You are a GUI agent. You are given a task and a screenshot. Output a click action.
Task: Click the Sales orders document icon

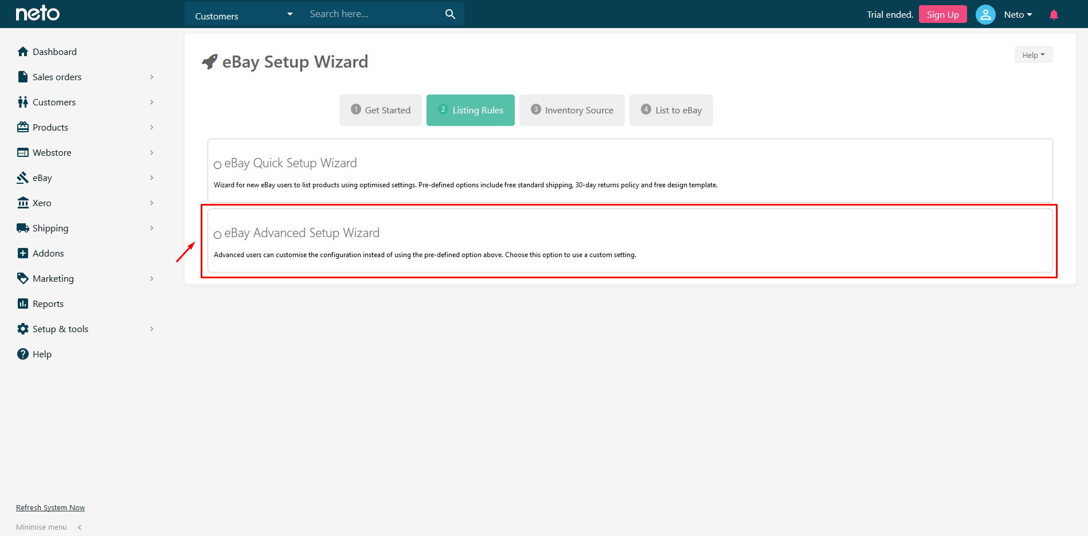point(23,77)
